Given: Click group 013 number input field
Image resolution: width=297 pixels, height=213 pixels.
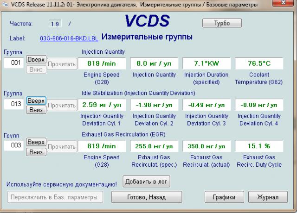Looking at the screenshot, I should click(14, 104).
